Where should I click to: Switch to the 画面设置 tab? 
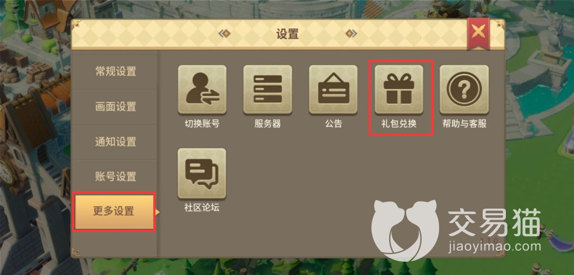click(115, 107)
